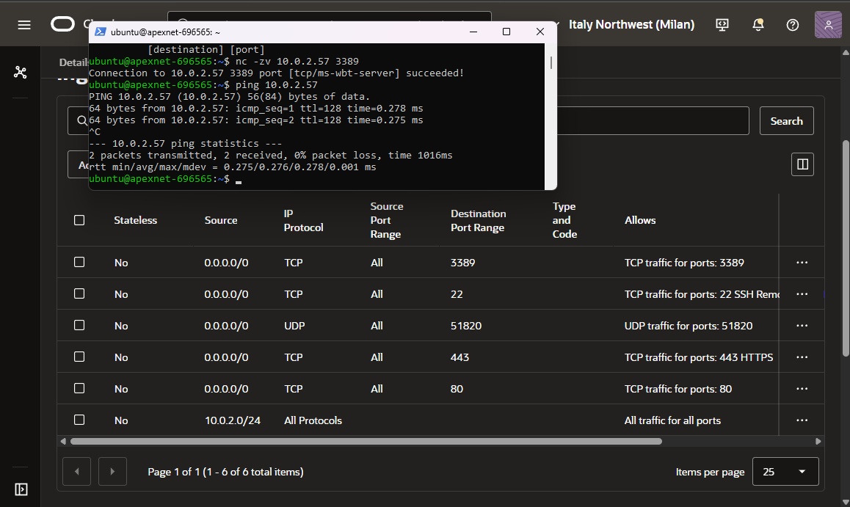Click the table scroll-left arrow
The height and width of the screenshot is (507, 850).
click(63, 442)
